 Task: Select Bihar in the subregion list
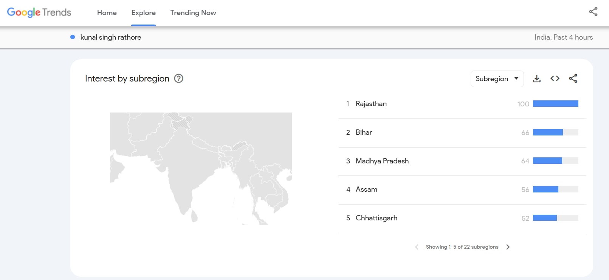pos(364,132)
